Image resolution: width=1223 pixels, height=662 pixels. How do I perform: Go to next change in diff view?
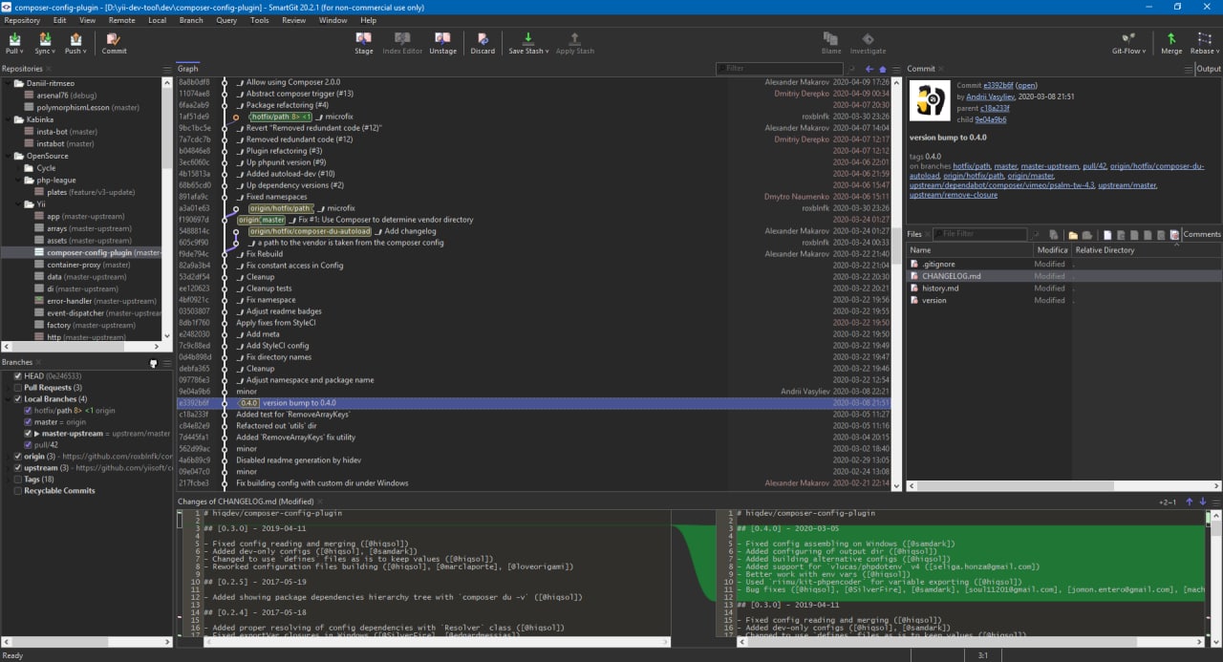(1203, 501)
